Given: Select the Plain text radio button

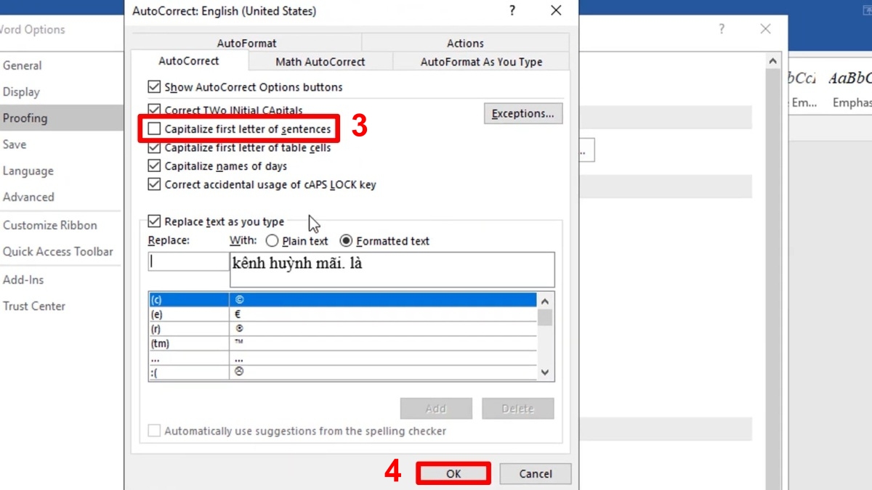Looking at the screenshot, I should (x=272, y=241).
